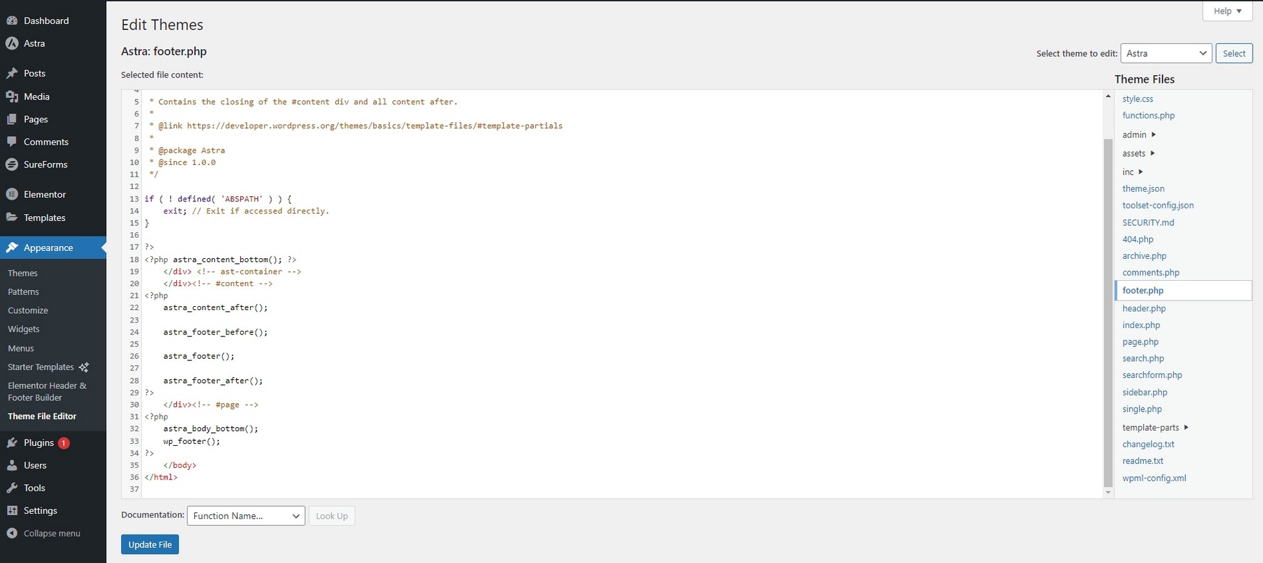Open header.php file link
The width and height of the screenshot is (1263, 563).
pyautogui.click(x=1144, y=308)
